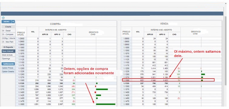This screenshot has height=109, width=229.
Task: Select OIChg / Volume in the sidebar
Action: point(8,38)
